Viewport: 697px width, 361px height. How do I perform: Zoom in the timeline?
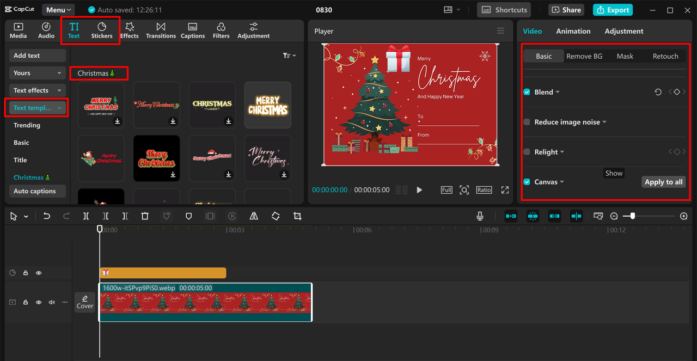(684, 216)
